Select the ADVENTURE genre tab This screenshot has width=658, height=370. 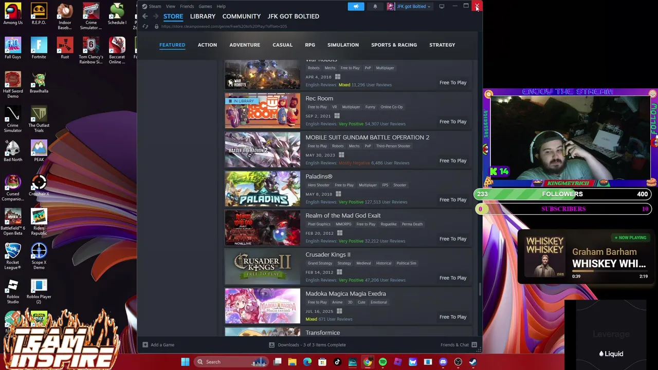245,45
